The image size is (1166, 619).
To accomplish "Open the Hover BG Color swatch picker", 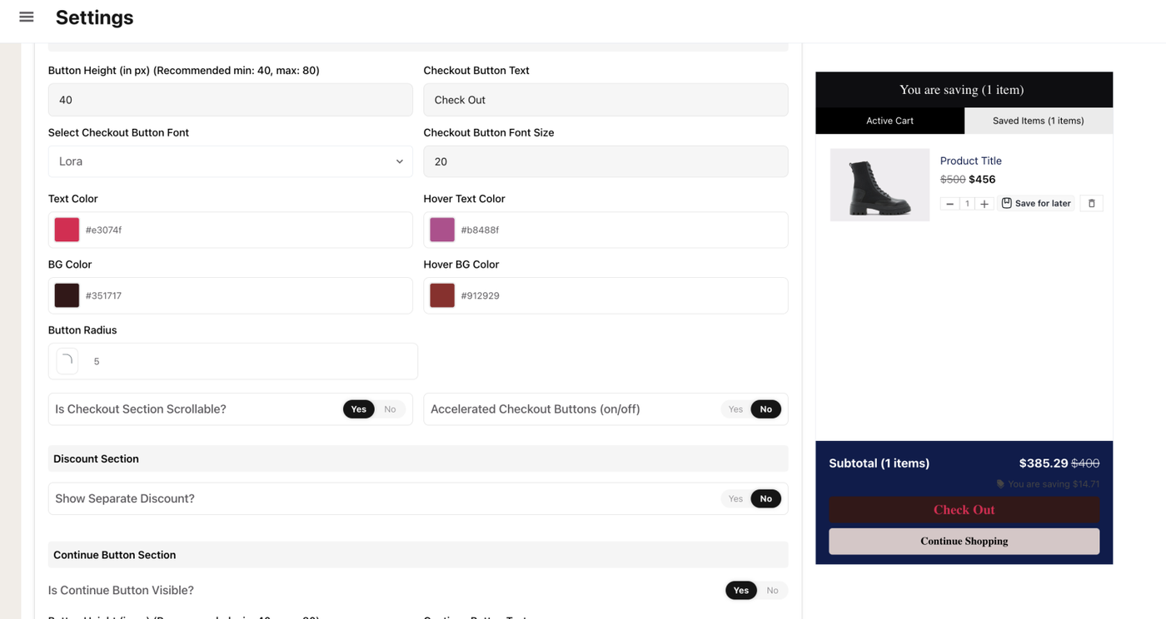I will (x=442, y=295).
